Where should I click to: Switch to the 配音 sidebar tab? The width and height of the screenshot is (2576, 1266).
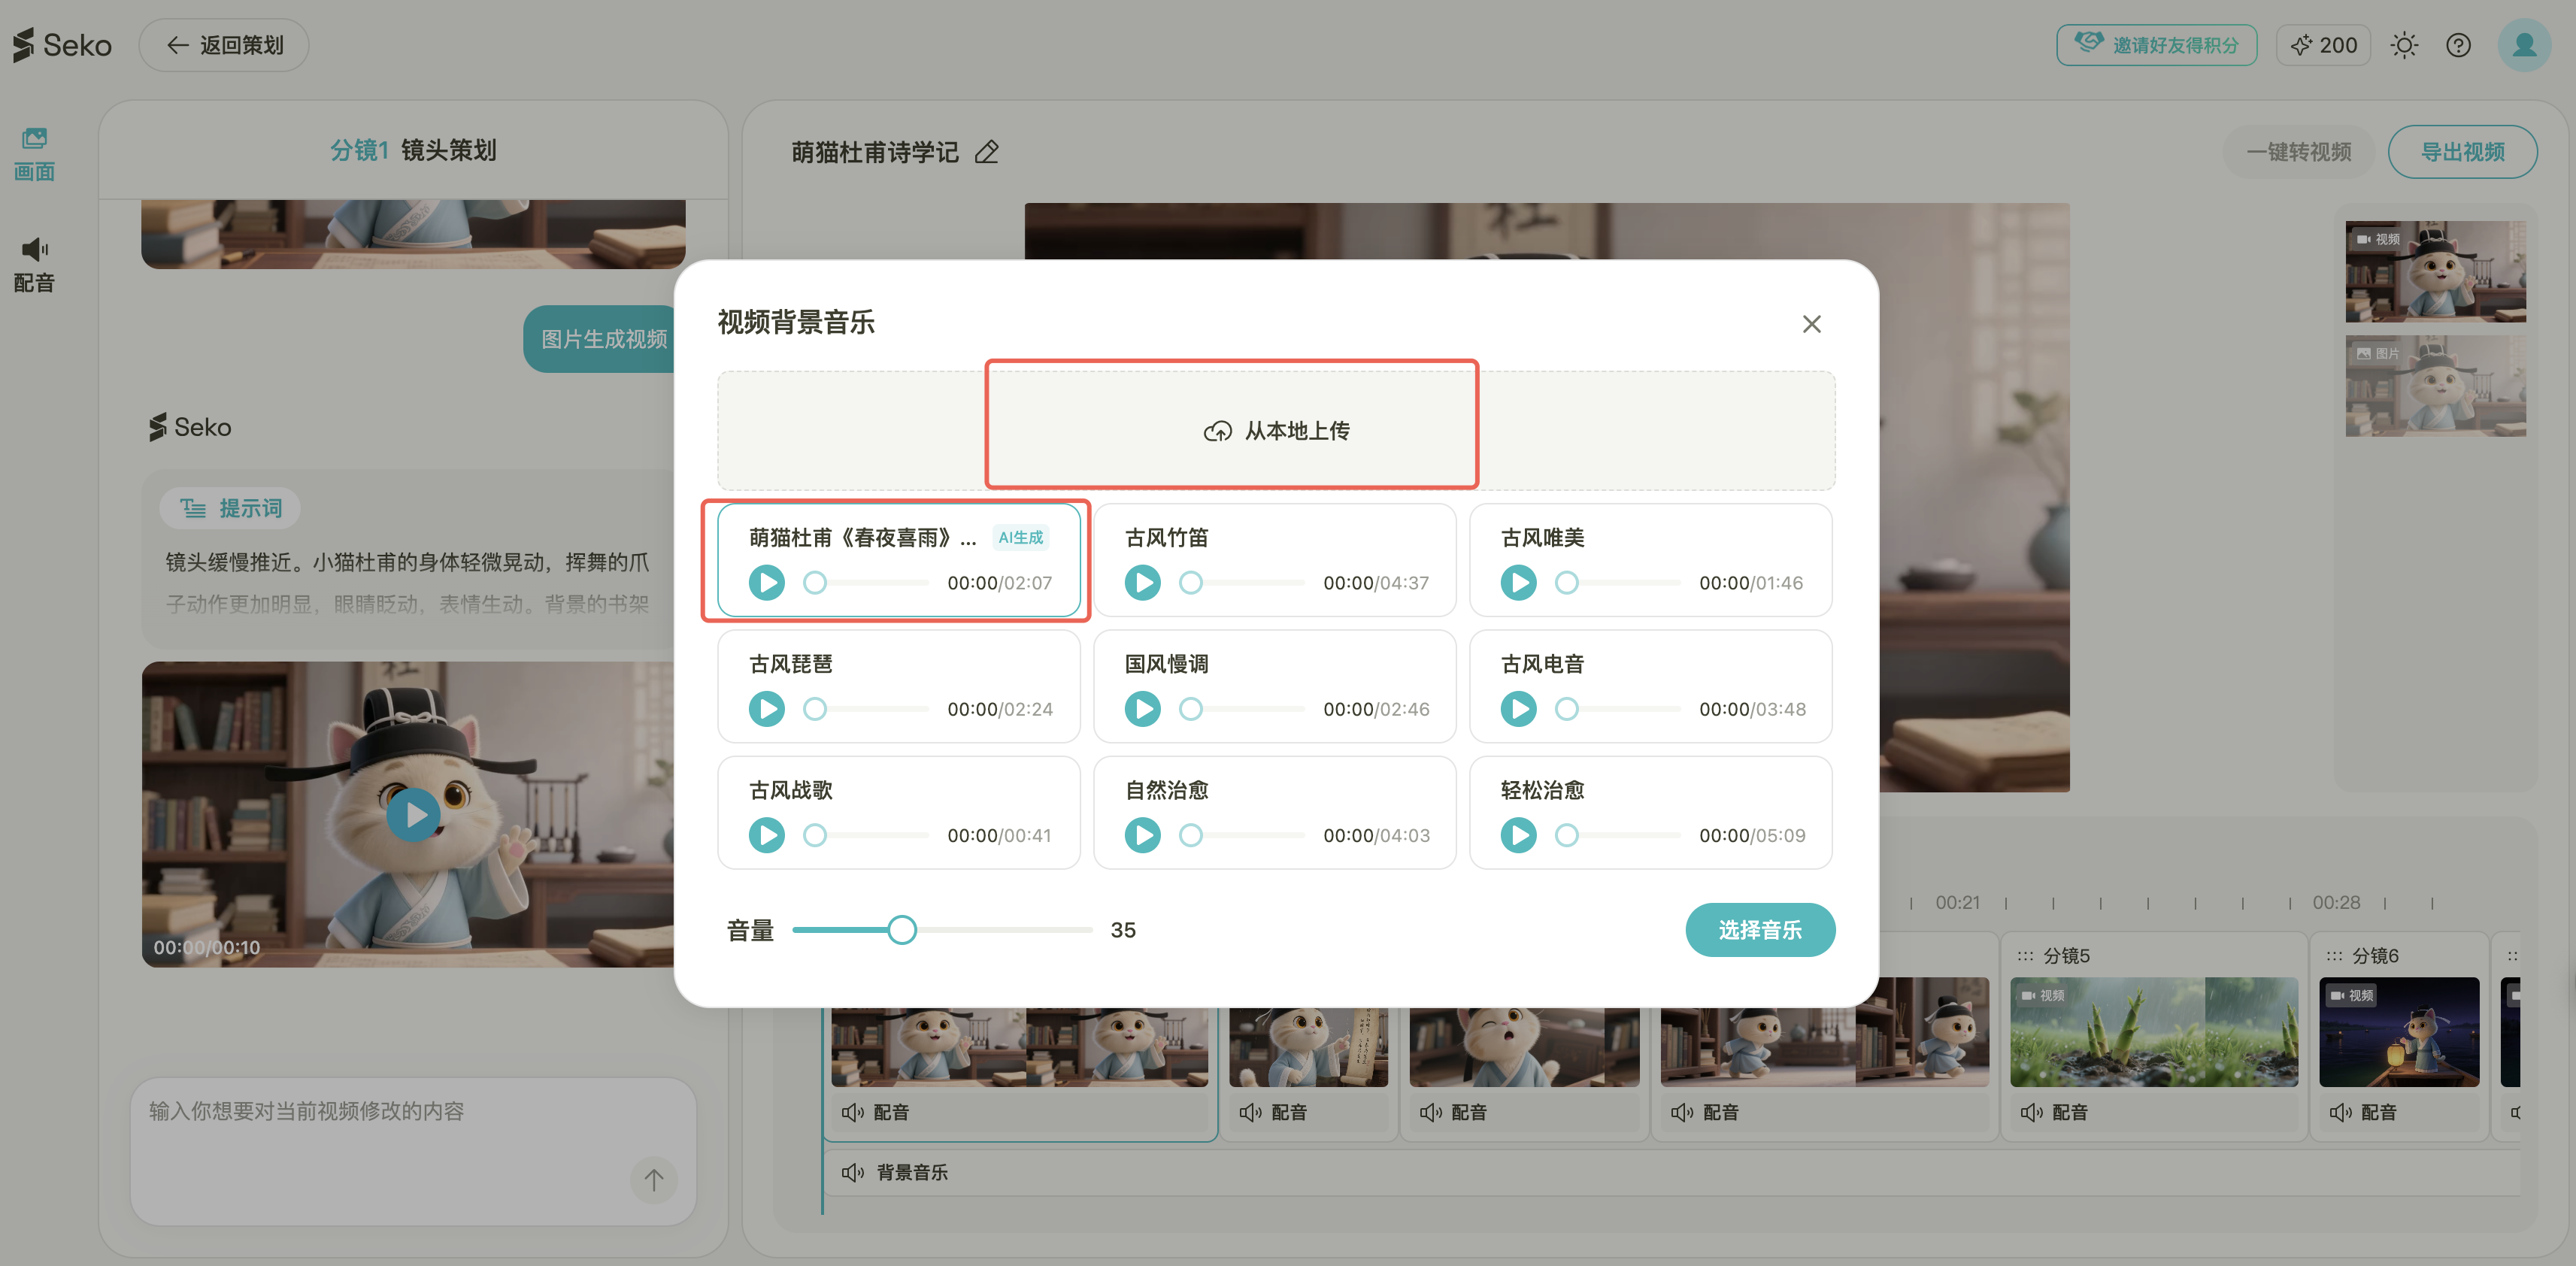coord(34,265)
